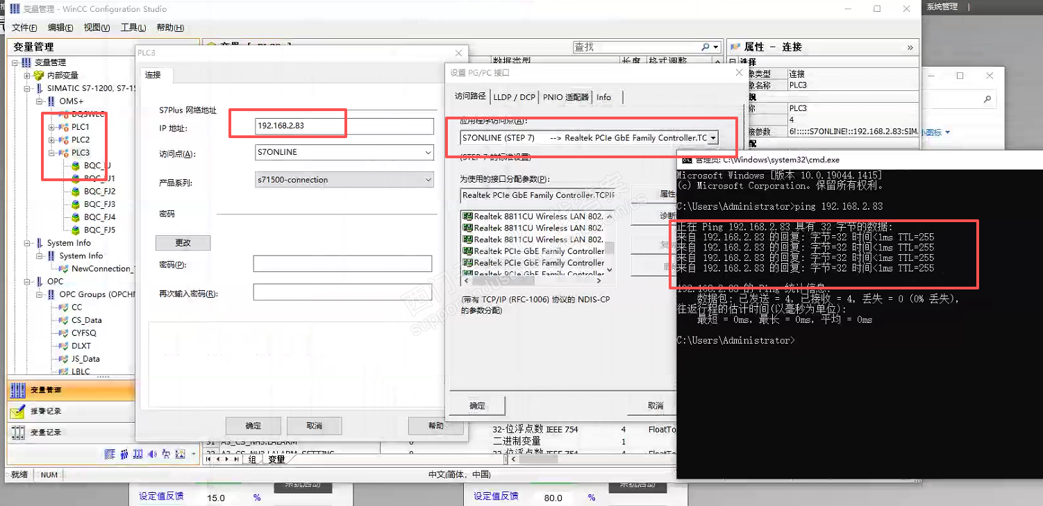Click the BQC_FJ4 tag group icon
The height and width of the screenshot is (506, 1043).
click(76, 217)
